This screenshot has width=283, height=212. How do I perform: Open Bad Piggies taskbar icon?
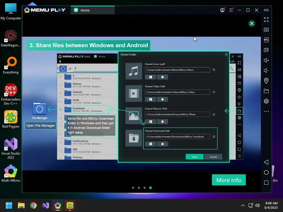[x=70, y=205]
